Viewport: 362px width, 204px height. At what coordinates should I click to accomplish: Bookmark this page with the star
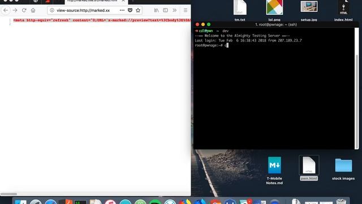138,10
